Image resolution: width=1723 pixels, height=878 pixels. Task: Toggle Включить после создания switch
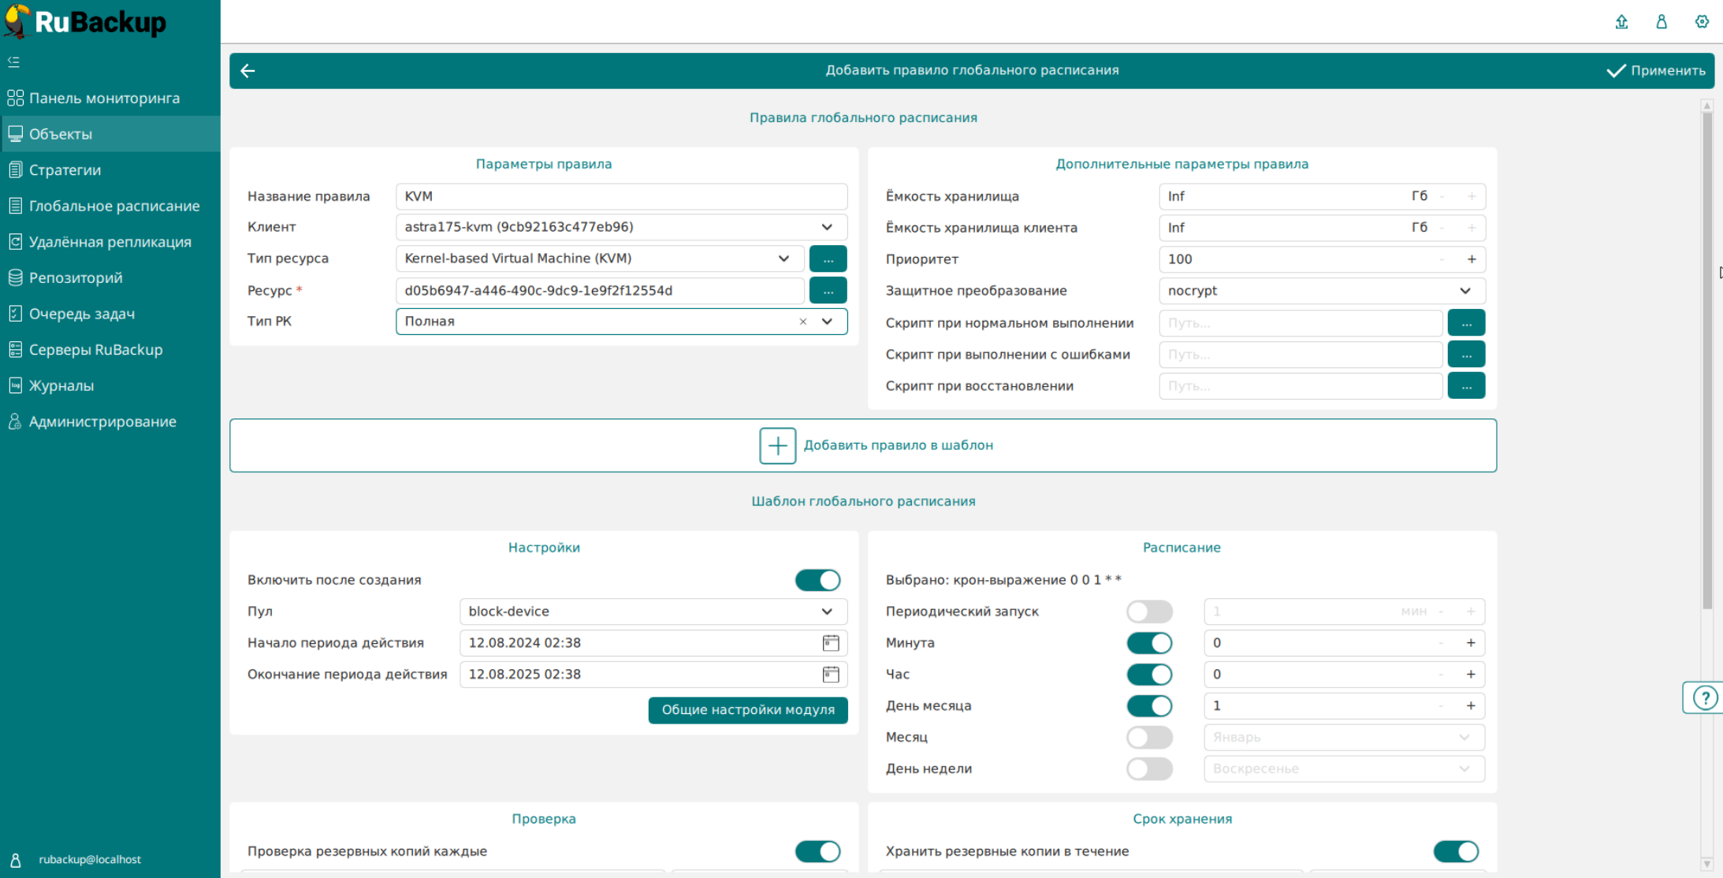pos(817,580)
